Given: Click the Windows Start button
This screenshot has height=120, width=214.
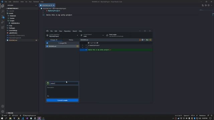Looking at the screenshot, I should pyautogui.click(x=2, y=118).
